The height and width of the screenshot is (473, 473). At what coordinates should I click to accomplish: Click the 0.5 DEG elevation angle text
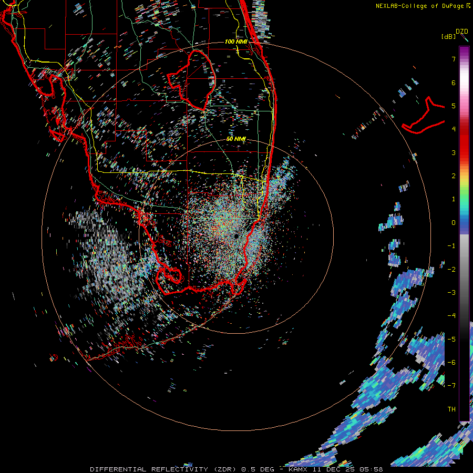(x=258, y=469)
